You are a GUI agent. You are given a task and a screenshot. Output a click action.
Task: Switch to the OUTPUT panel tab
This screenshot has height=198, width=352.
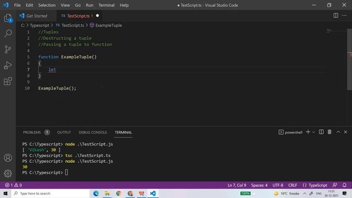pos(64,132)
